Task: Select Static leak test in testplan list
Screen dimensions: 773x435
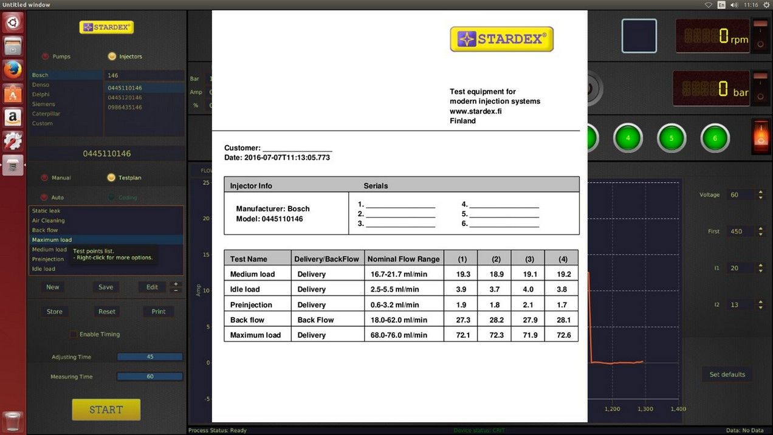Action: [106, 211]
